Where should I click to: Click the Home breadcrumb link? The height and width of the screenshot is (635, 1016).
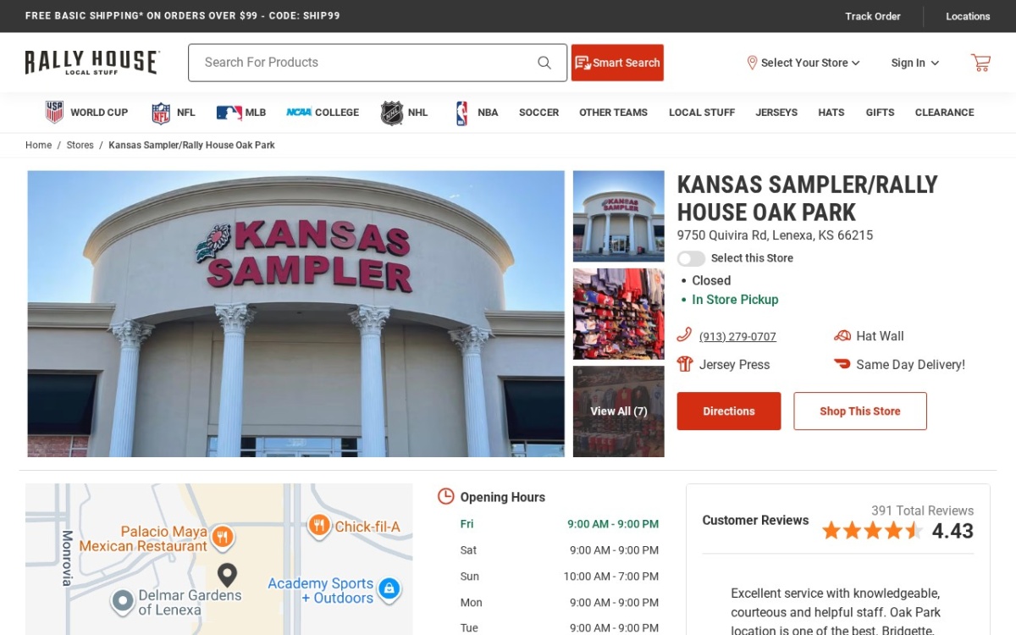tap(38, 145)
